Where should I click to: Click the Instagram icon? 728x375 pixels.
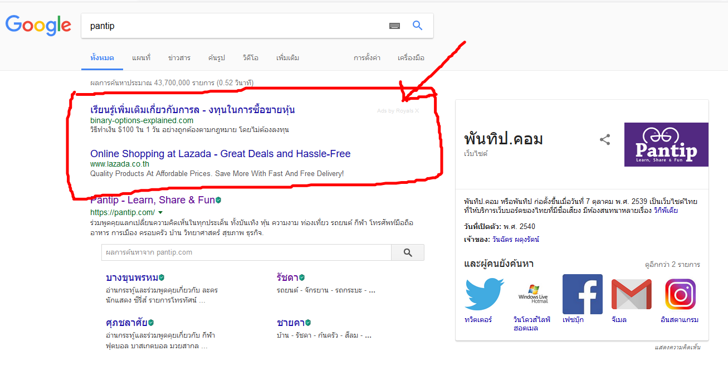click(681, 294)
